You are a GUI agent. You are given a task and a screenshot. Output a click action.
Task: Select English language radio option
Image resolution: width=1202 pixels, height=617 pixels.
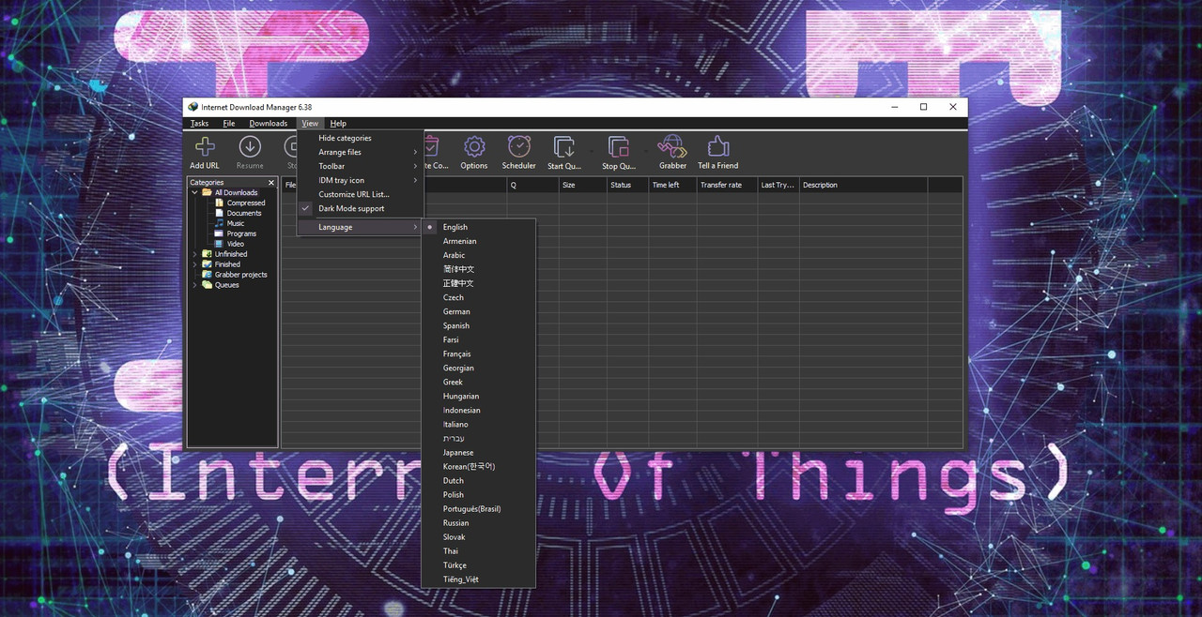(430, 227)
